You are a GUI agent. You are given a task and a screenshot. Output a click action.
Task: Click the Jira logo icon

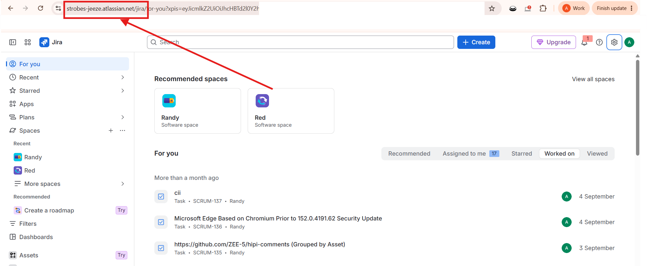click(44, 42)
